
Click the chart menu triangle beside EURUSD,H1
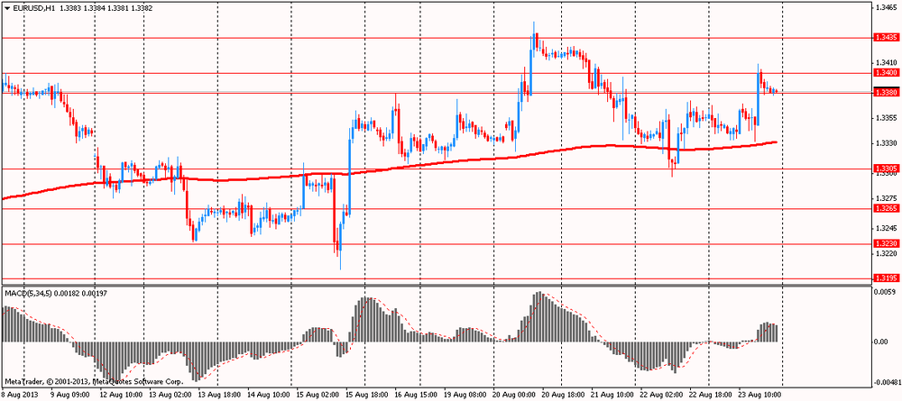pyautogui.click(x=6, y=9)
